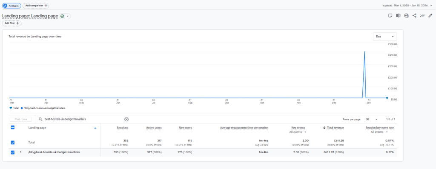Click the Avg +3.94% text in Total row
Image resolution: width=436 pixels, height=169 pixels.
point(262,145)
